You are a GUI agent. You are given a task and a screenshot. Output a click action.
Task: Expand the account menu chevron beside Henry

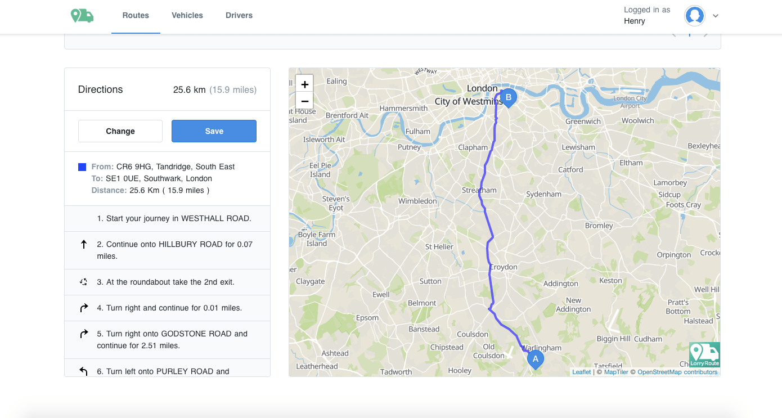tap(716, 16)
